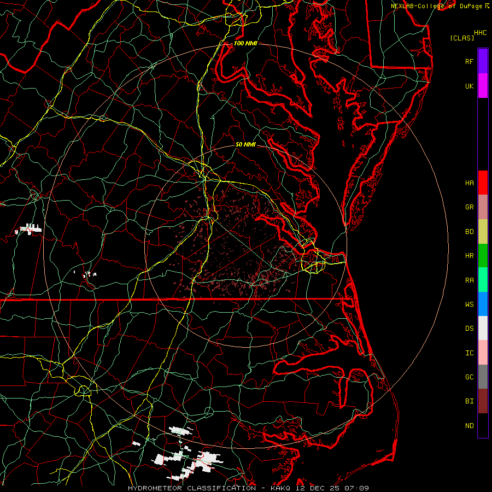Image resolution: width=492 pixels, height=492 pixels.
Task: Click the DS legend label
Action: (469, 328)
